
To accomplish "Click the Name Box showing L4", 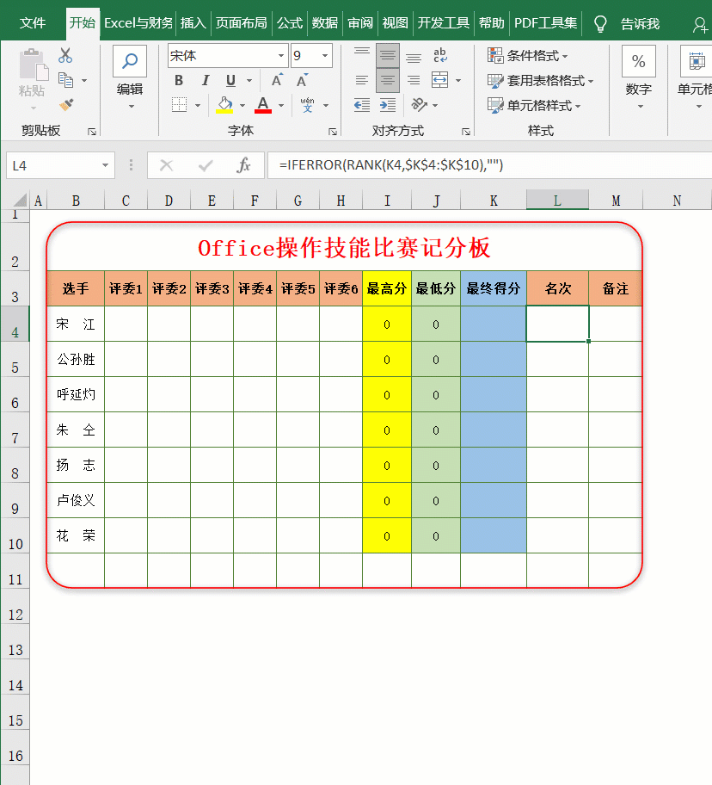I will 52,165.
